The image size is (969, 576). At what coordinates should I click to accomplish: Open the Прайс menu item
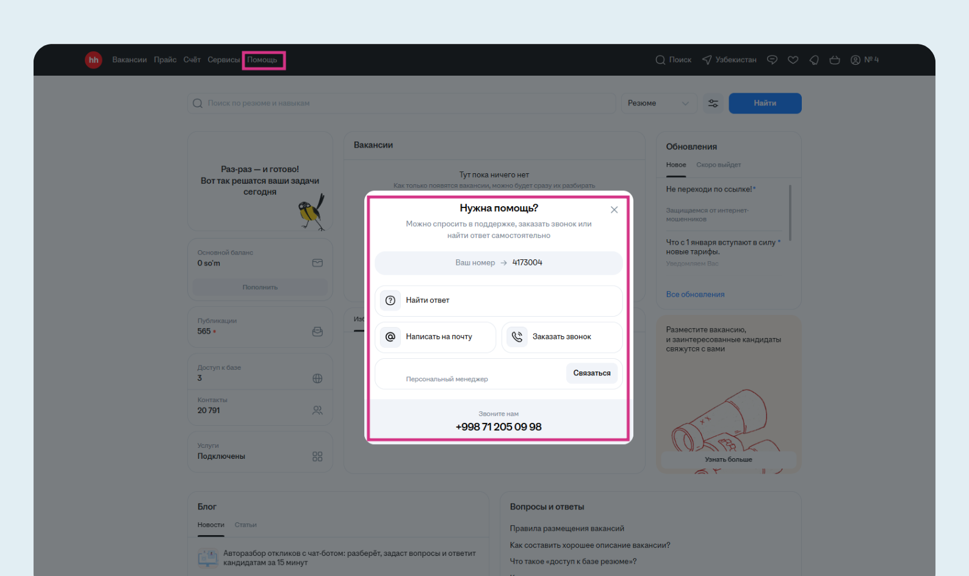[165, 60]
